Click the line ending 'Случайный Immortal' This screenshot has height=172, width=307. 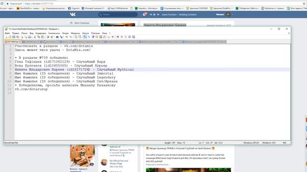[64, 74]
